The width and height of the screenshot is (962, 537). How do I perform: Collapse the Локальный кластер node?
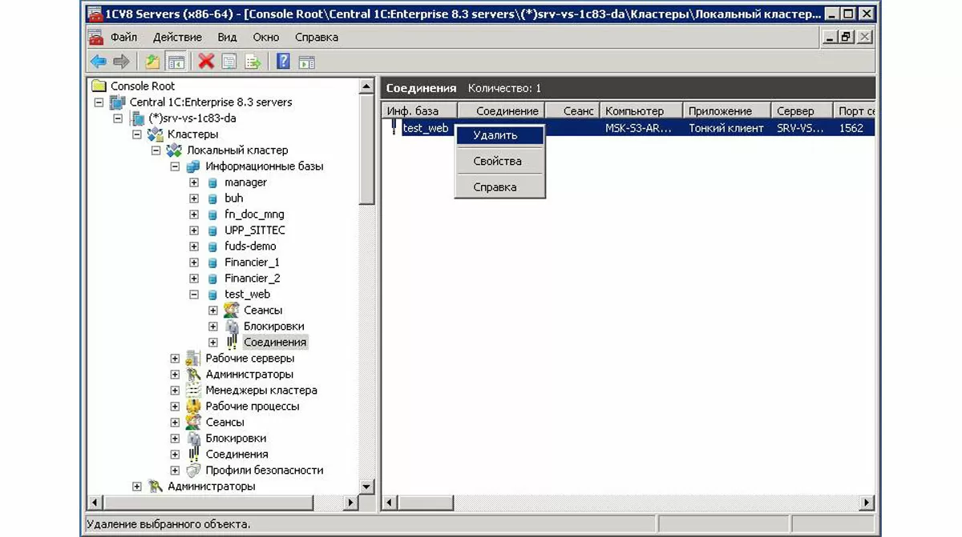coord(156,150)
